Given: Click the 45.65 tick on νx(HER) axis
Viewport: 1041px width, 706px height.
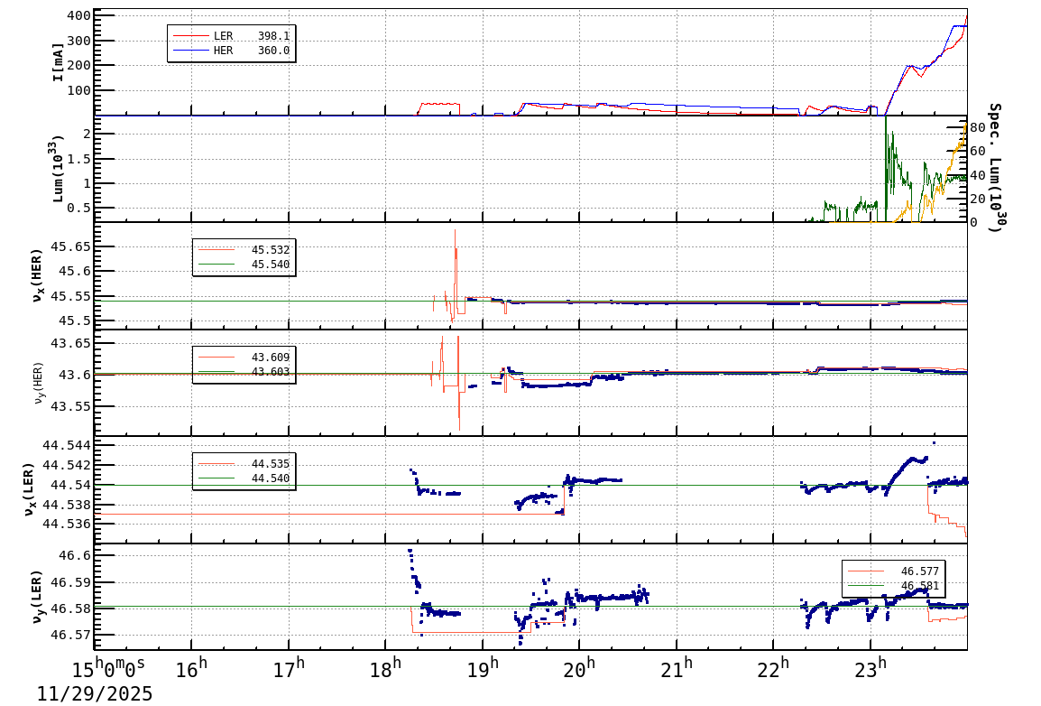Looking at the screenshot, I should point(69,246).
